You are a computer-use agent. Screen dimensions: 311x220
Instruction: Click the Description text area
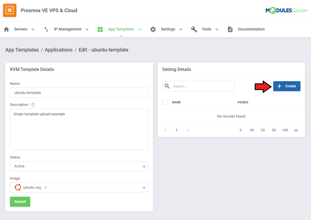[x=79, y=129]
